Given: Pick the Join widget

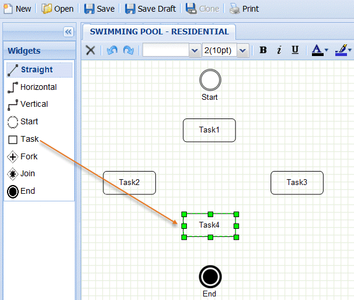Looking at the screenshot, I should pos(27,174).
